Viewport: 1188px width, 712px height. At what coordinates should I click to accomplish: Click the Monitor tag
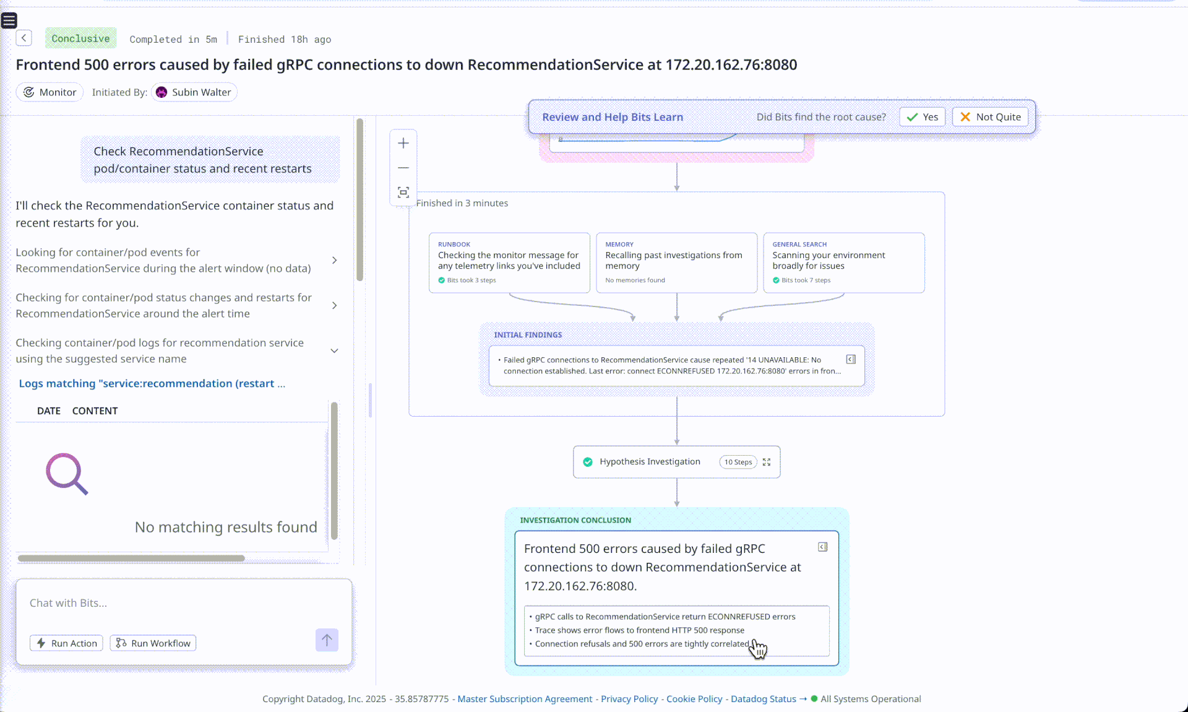49,92
